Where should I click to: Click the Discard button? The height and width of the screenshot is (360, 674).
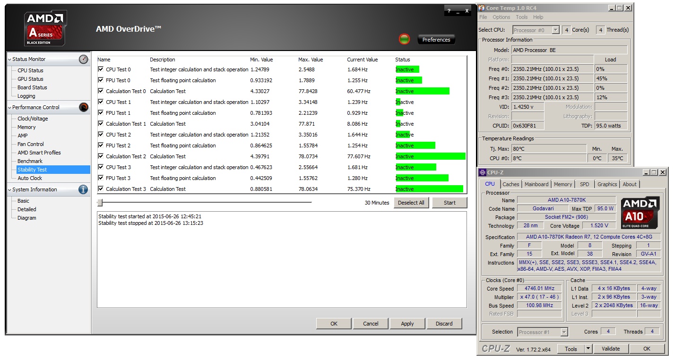[444, 324]
